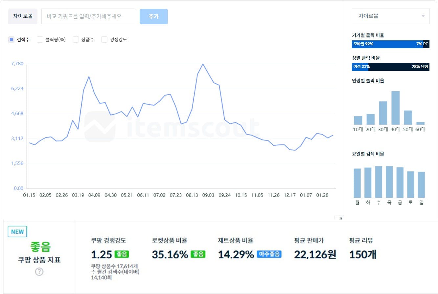Click the 좋음 badge beside 1.25
Viewport: 438px width, 294px height.
pos(121,254)
